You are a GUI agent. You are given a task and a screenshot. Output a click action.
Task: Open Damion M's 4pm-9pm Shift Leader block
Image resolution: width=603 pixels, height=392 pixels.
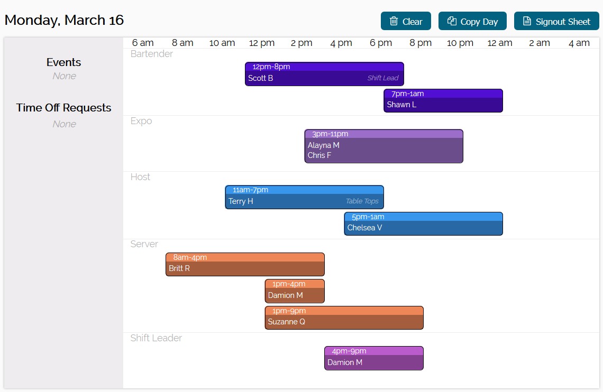coord(373,358)
